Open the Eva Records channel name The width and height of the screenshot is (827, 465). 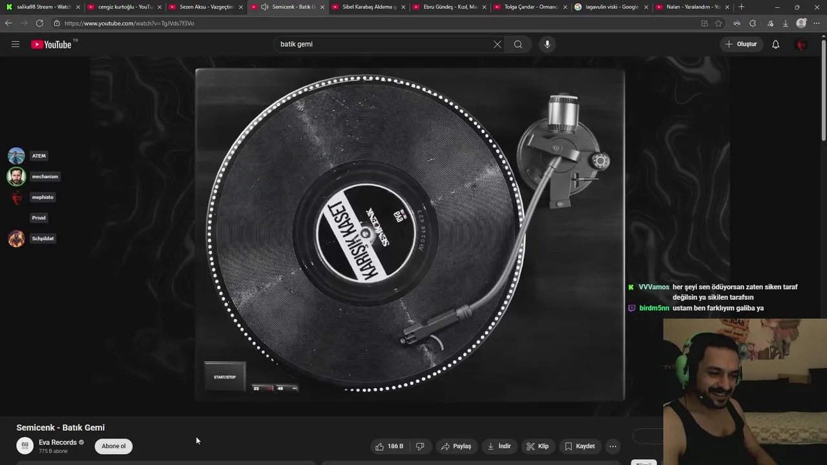click(x=58, y=442)
